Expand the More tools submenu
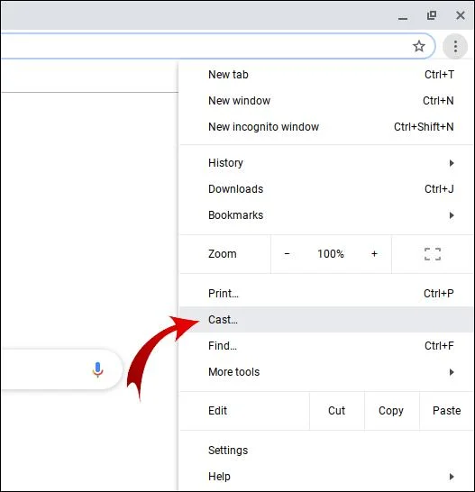Image resolution: width=475 pixels, height=492 pixels. [326, 372]
